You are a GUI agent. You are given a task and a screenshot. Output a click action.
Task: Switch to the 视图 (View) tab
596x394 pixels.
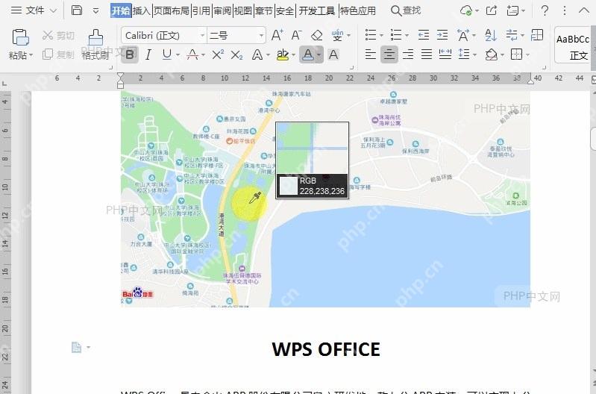(243, 10)
